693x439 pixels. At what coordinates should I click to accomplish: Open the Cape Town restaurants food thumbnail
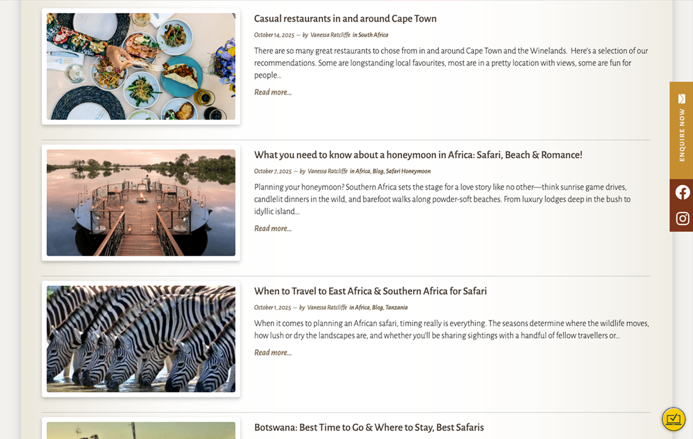(141, 67)
